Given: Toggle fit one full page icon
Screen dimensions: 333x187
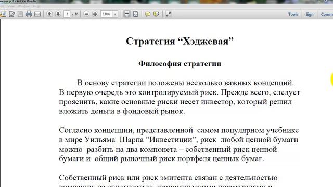Looking at the screenshot, I should click(135, 14).
